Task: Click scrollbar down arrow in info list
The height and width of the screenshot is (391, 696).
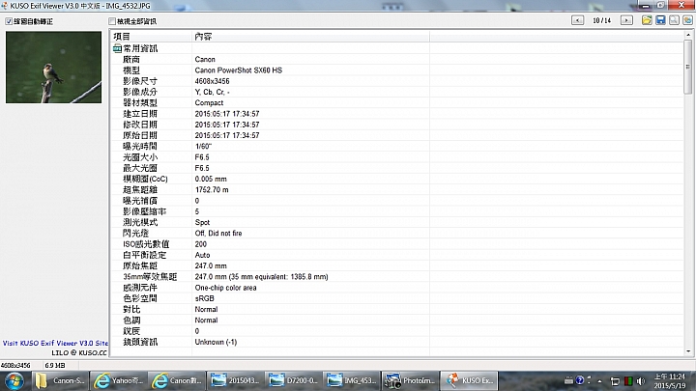Action: (688, 351)
